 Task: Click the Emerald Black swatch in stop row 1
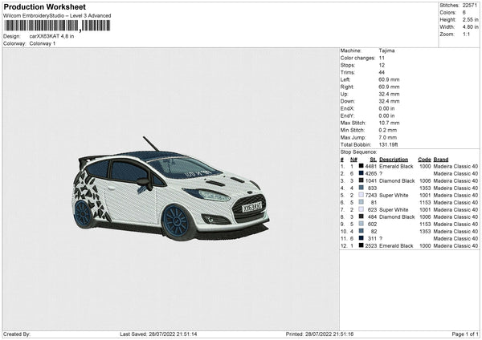361,166
